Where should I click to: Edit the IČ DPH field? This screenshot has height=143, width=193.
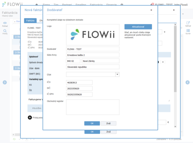click(x=79, y=94)
